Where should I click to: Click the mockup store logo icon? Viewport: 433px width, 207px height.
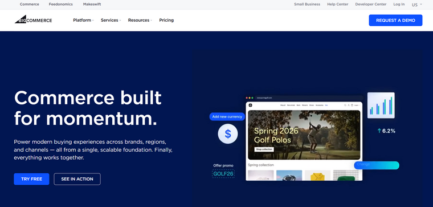pos(251,105)
